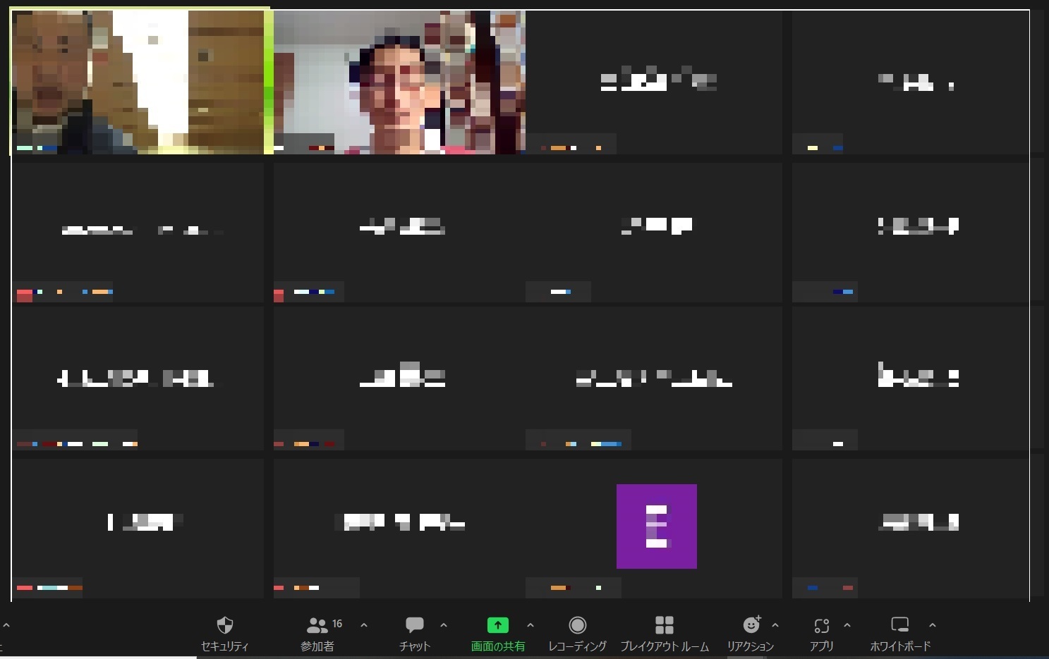Click the green Share Screen (画面の共有) icon
Screen dimensions: 1049x659
[x=498, y=625]
